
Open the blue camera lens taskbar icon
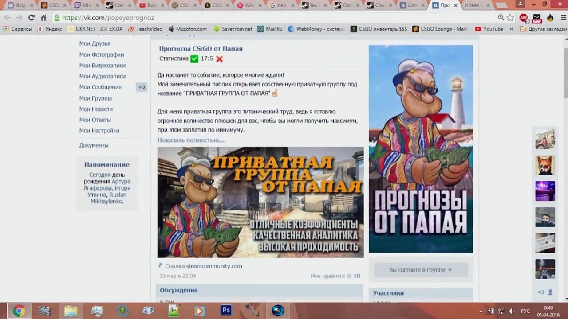click(278, 311)
